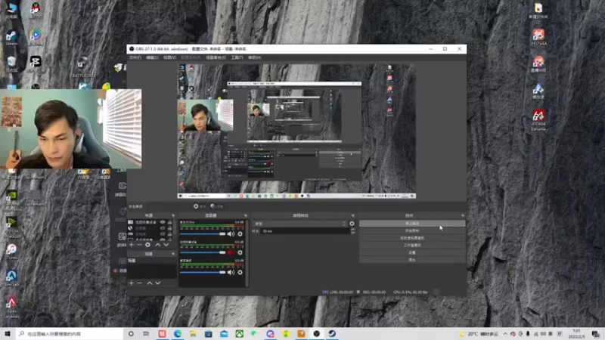The width and height of the screenshot is (605, 340).
Task: Open Steam from the Windows taskbar
Action: (332, 333)
